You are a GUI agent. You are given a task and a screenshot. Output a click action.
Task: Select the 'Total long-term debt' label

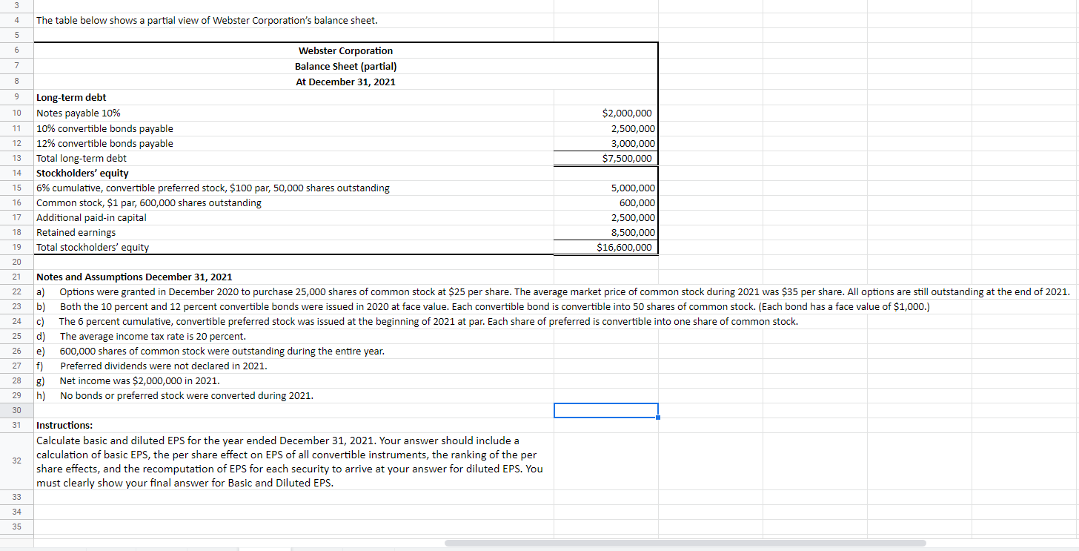[x=82, y=158]
